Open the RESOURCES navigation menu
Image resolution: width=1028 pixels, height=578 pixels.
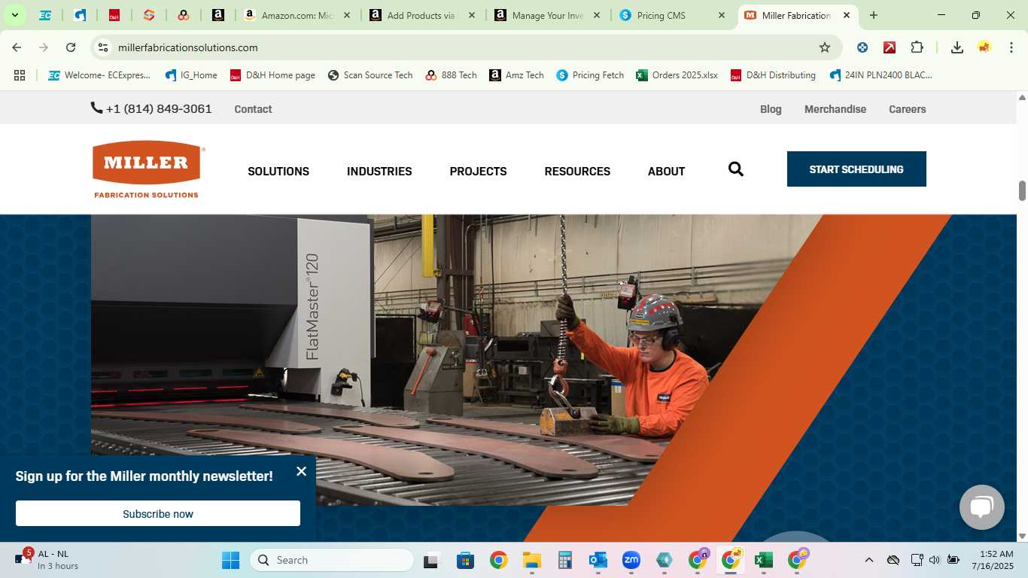point(577,172)
